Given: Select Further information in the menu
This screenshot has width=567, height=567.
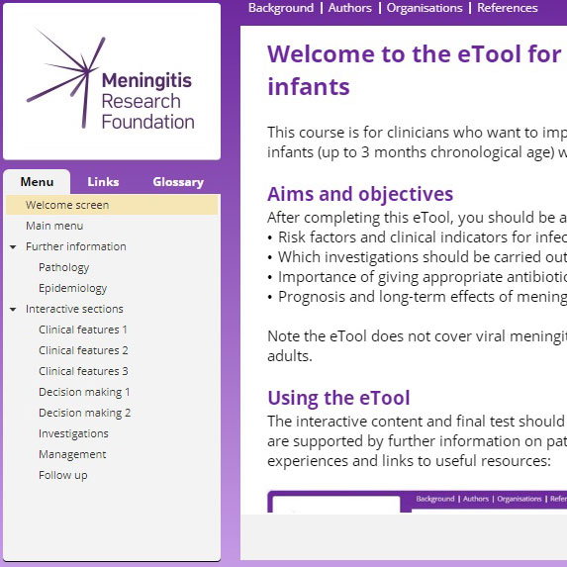Looking at the screenshot, I should pyautogui.click(x=76, y=246).
